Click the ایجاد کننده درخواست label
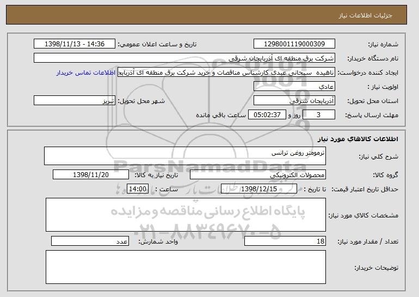The image size is (419, 297). 368,73
